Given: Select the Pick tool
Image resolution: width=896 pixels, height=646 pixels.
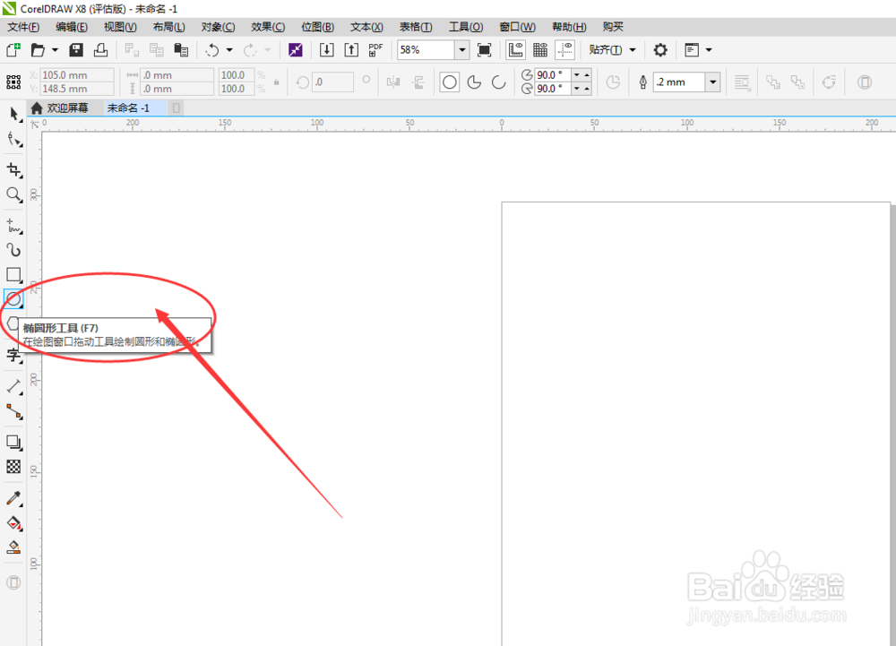Looking at the screenshot, I should 14,114.
